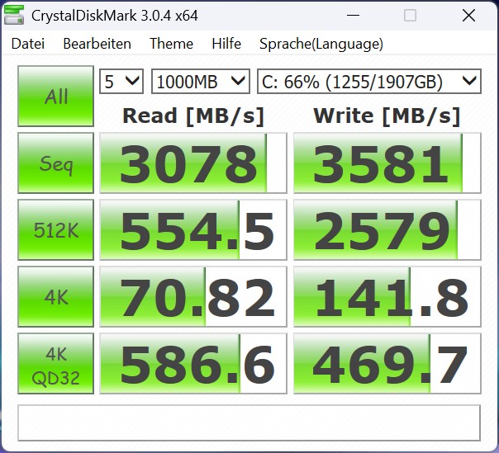The width and height of the screenshot is (499, 453).
Task: Click the empty comment field at the bottom
Action: click(249, 422)
